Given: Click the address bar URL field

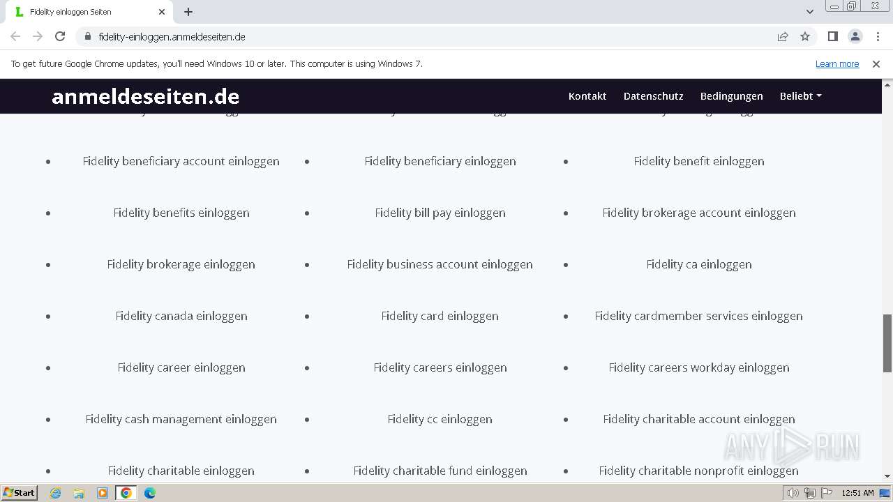Looking at the screenshot, I should [433, 36].
